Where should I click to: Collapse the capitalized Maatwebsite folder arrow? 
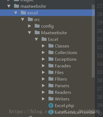29,33
